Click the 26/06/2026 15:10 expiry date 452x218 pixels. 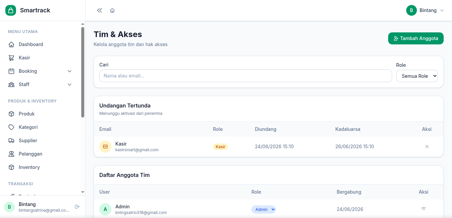click(x=355, y=147)
